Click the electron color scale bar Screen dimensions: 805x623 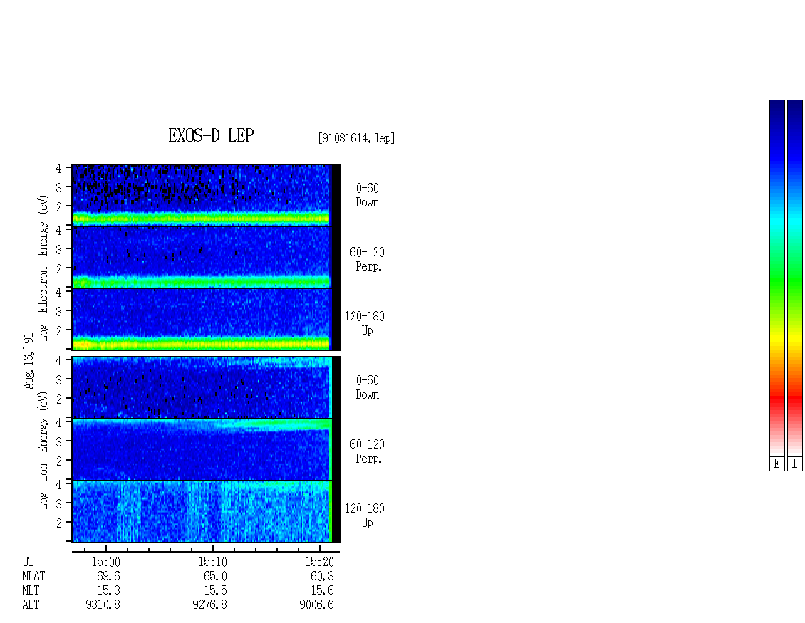pyautogui.click(x=777, y=278)
